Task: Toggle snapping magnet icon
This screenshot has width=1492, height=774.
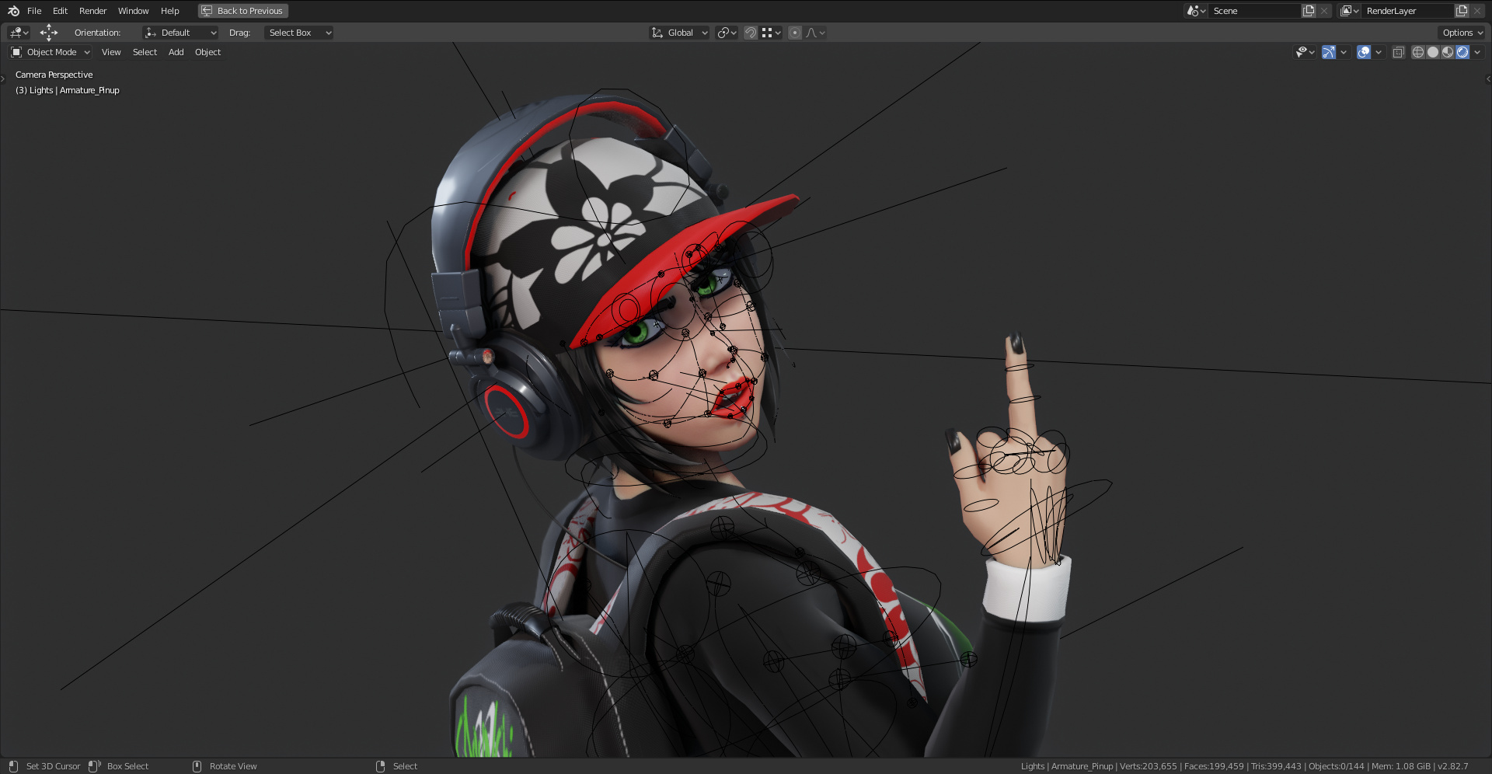Action: click(x=751, y=33)
